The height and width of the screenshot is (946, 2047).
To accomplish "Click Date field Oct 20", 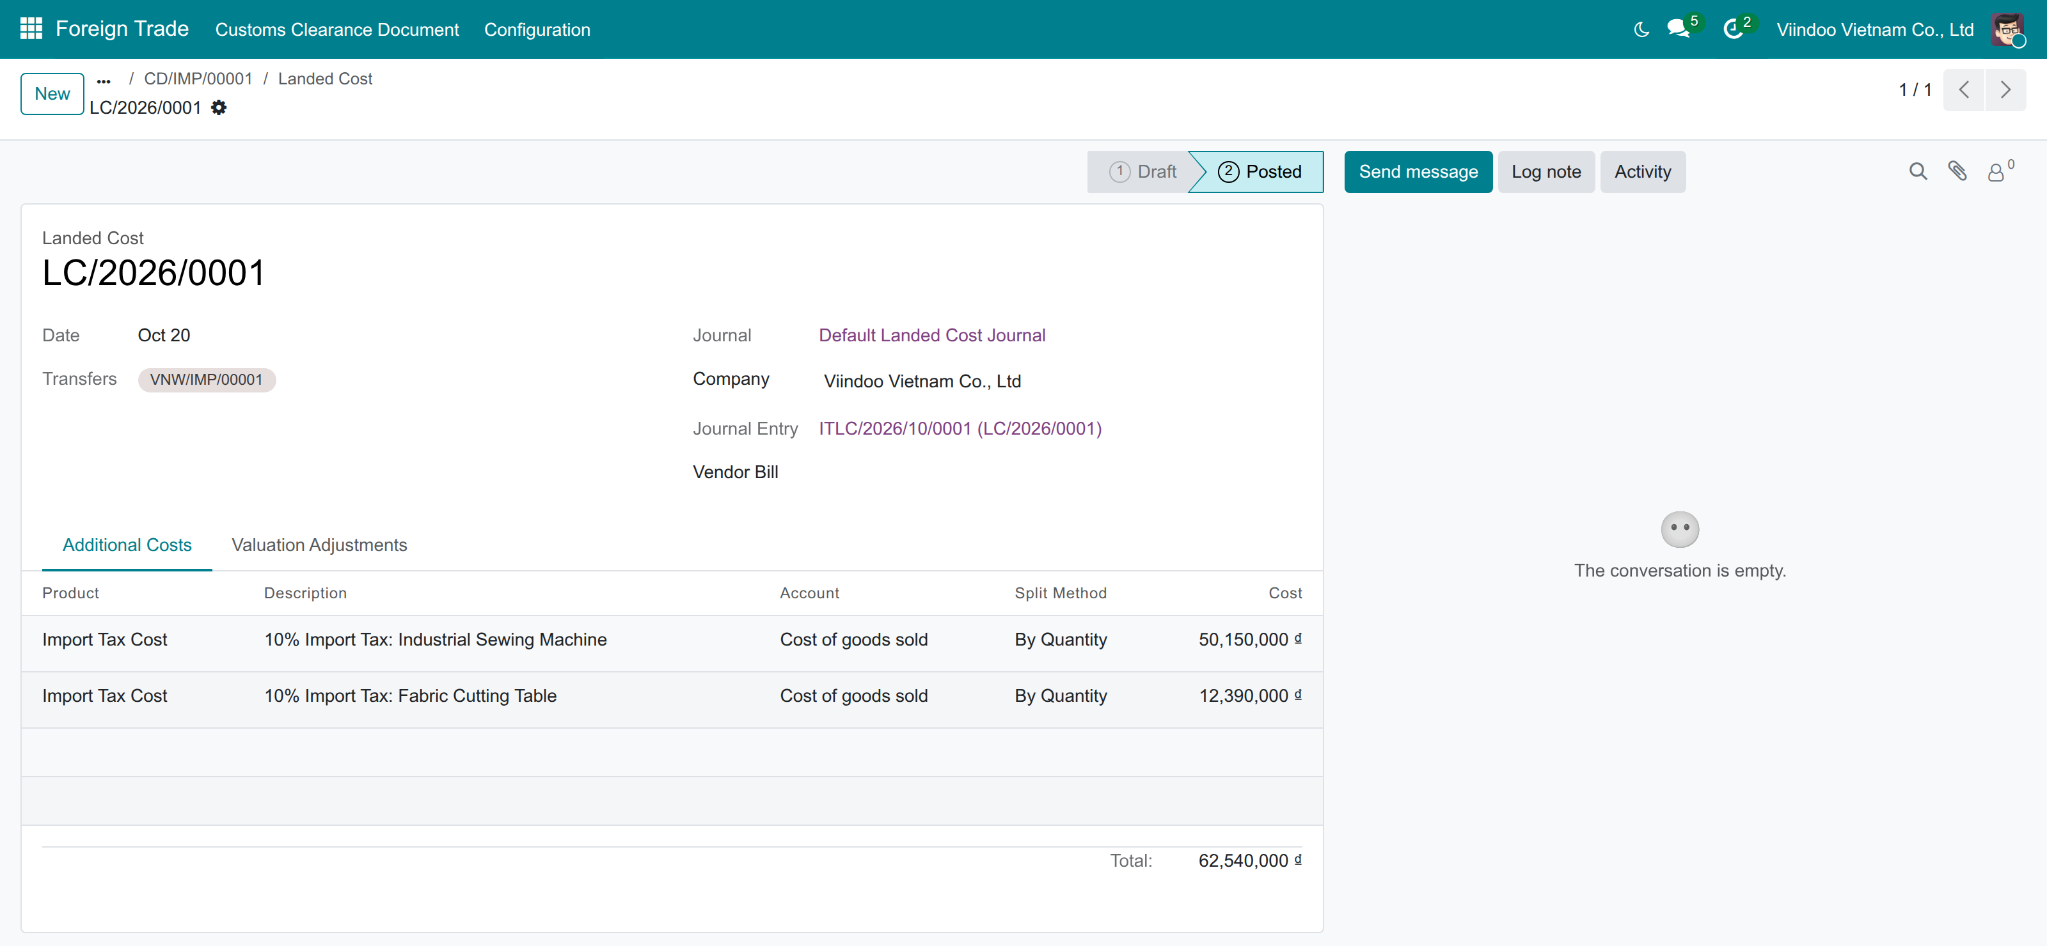I will 164,335.
